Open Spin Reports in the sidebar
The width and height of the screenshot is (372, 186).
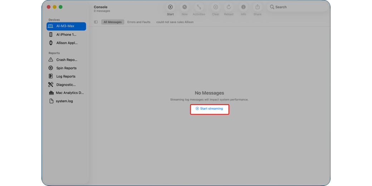(66, 68)
